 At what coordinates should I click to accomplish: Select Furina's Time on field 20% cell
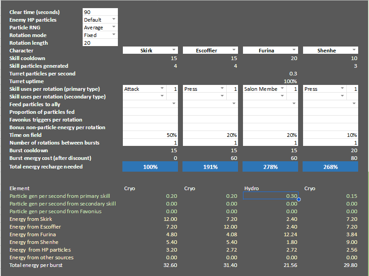point(271,135)
